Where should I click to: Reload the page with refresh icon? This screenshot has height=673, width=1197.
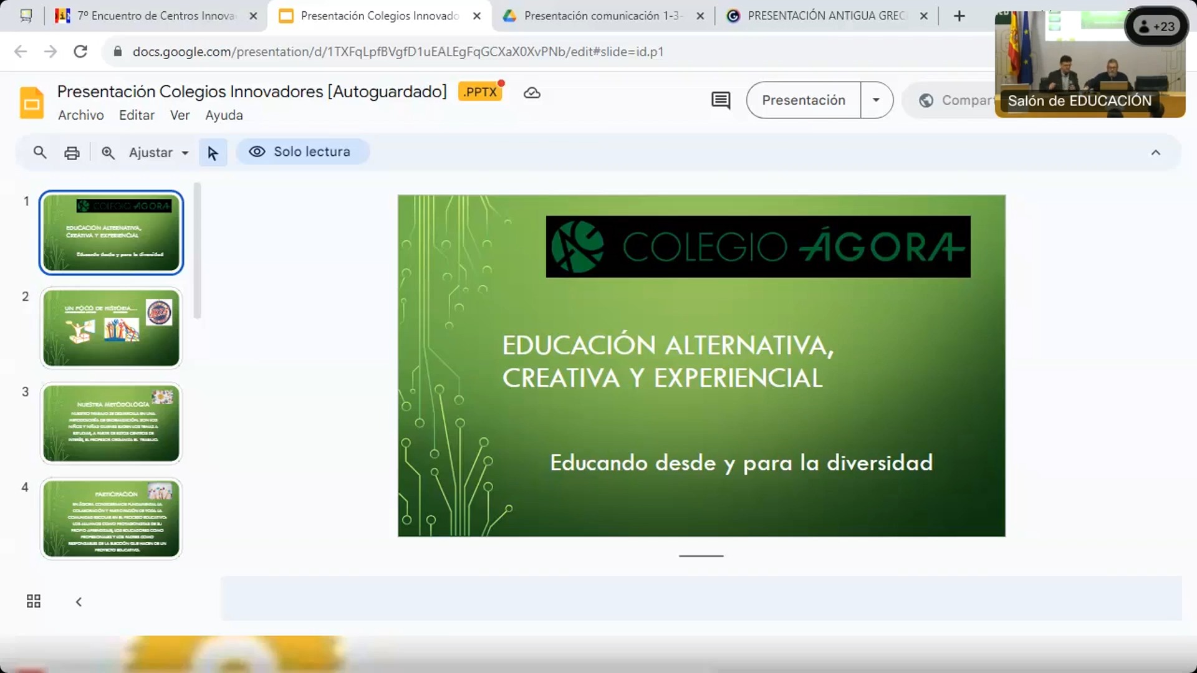tap(80, 52)
